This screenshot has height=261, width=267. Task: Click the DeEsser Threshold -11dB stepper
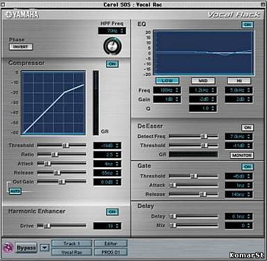239,146
